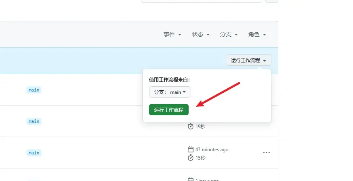The width and height of the screenshot is (353, 181).
Task: Focus the search field at the top
Action: tap(201, 1)
